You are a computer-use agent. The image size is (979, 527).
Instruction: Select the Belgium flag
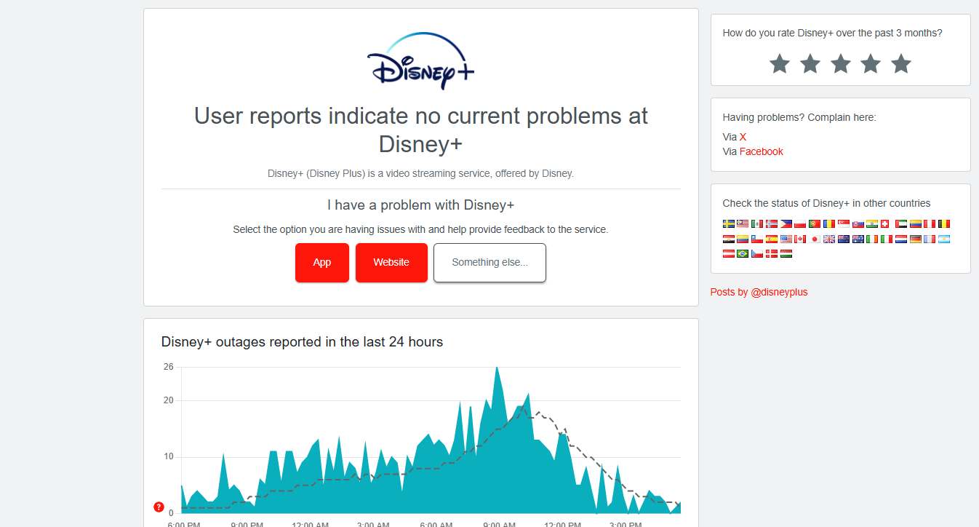point(944,224)
